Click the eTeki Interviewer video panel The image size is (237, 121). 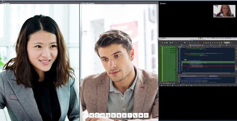click(119, 63)
